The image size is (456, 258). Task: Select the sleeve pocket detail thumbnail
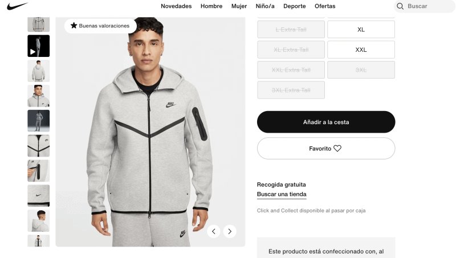(38, 170)
